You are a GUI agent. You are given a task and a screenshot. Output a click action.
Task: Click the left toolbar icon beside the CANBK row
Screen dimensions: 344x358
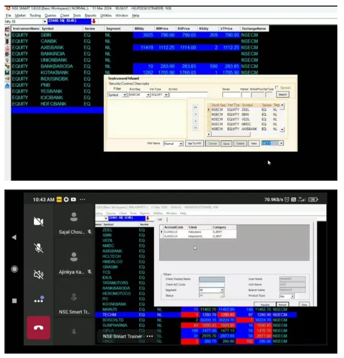click(7, 41)
